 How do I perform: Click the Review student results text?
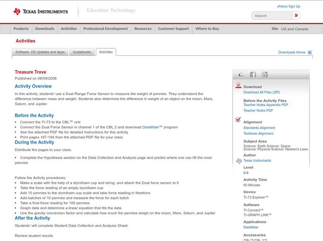tap(34, 236)
